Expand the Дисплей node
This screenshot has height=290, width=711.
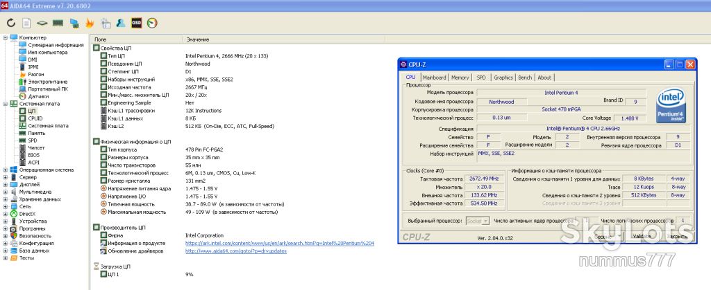5,184
